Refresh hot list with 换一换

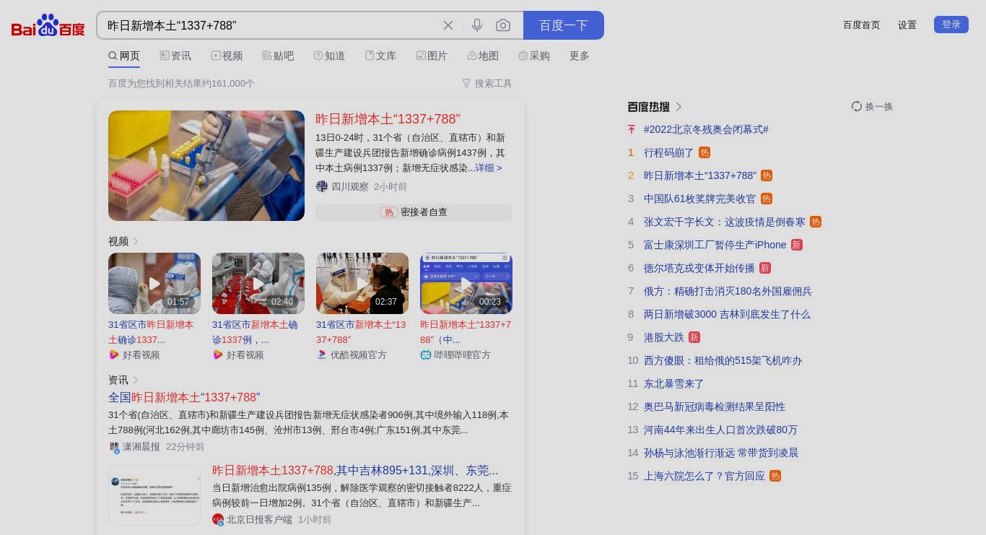coord(873,106)
